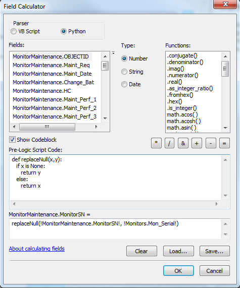The width and height of the screenshot is (240, 288).
Task: Click the plus (+) operator button
Action: (x=197, y=143)
